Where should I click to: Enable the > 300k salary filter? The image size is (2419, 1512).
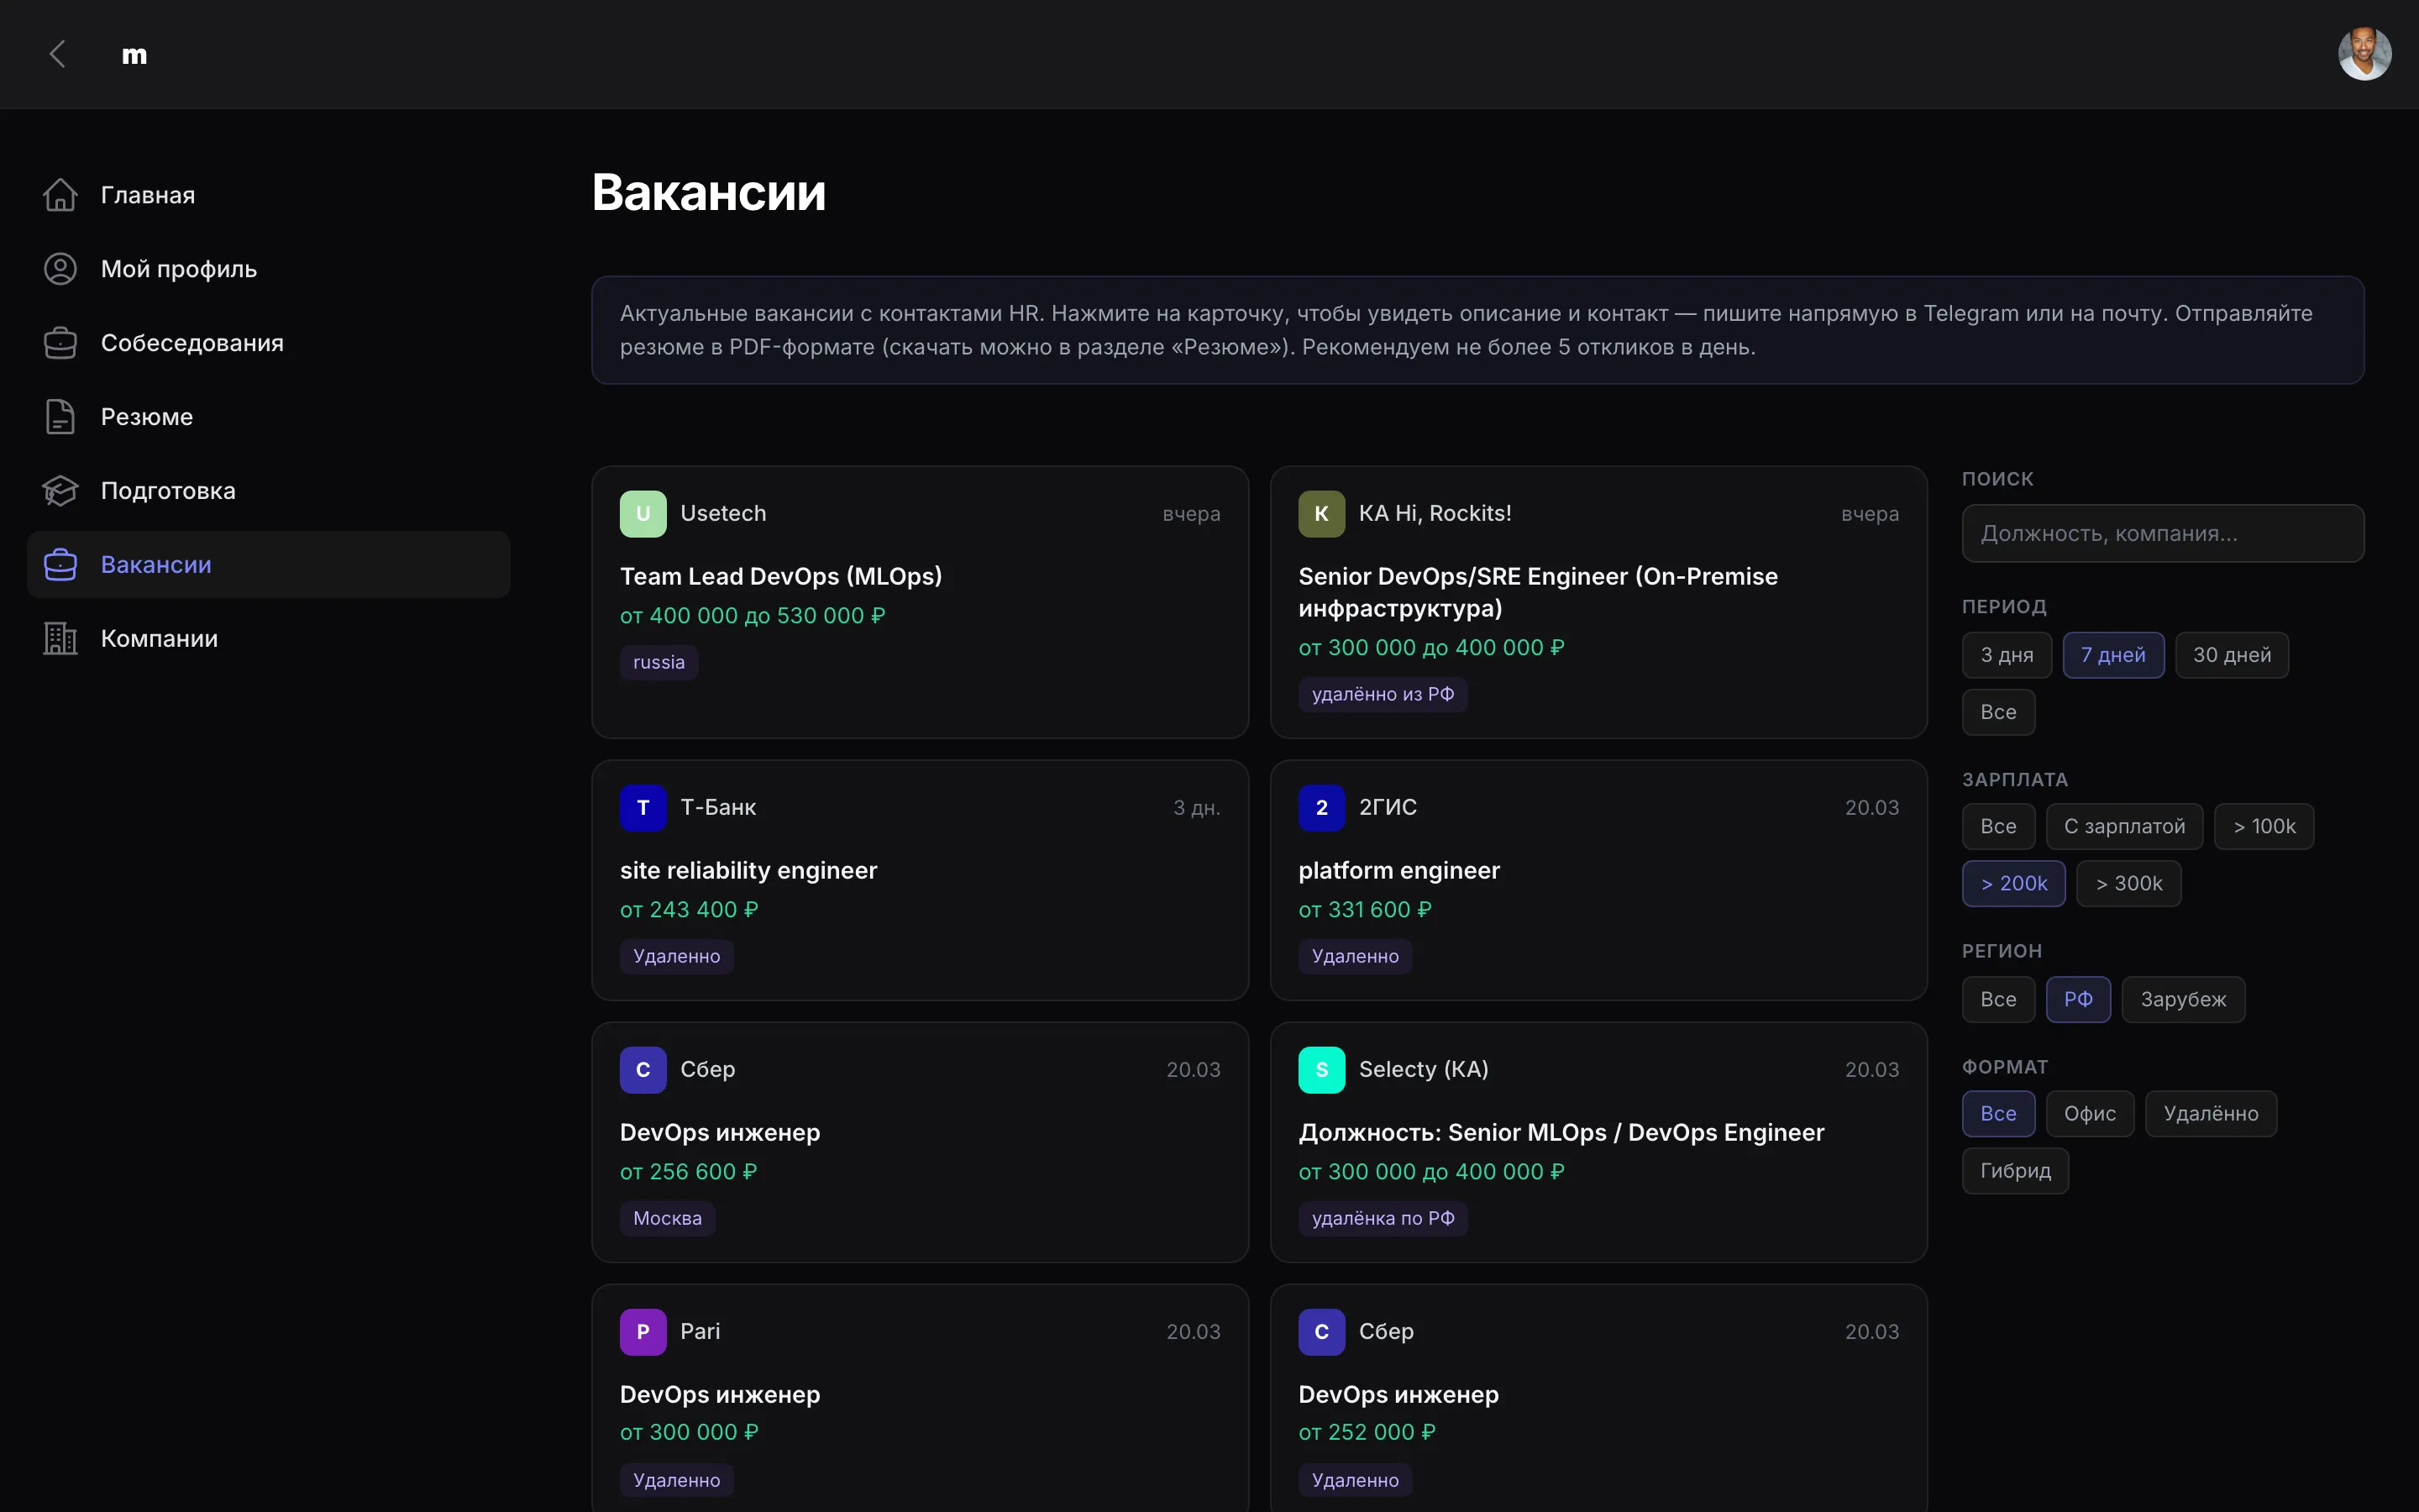[2128, 884]
